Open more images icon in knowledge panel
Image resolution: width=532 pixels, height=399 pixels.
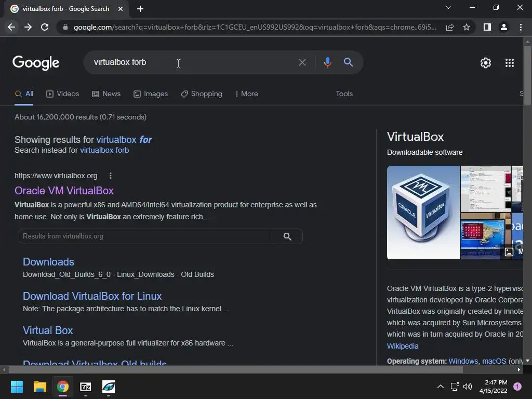point(509,252)
